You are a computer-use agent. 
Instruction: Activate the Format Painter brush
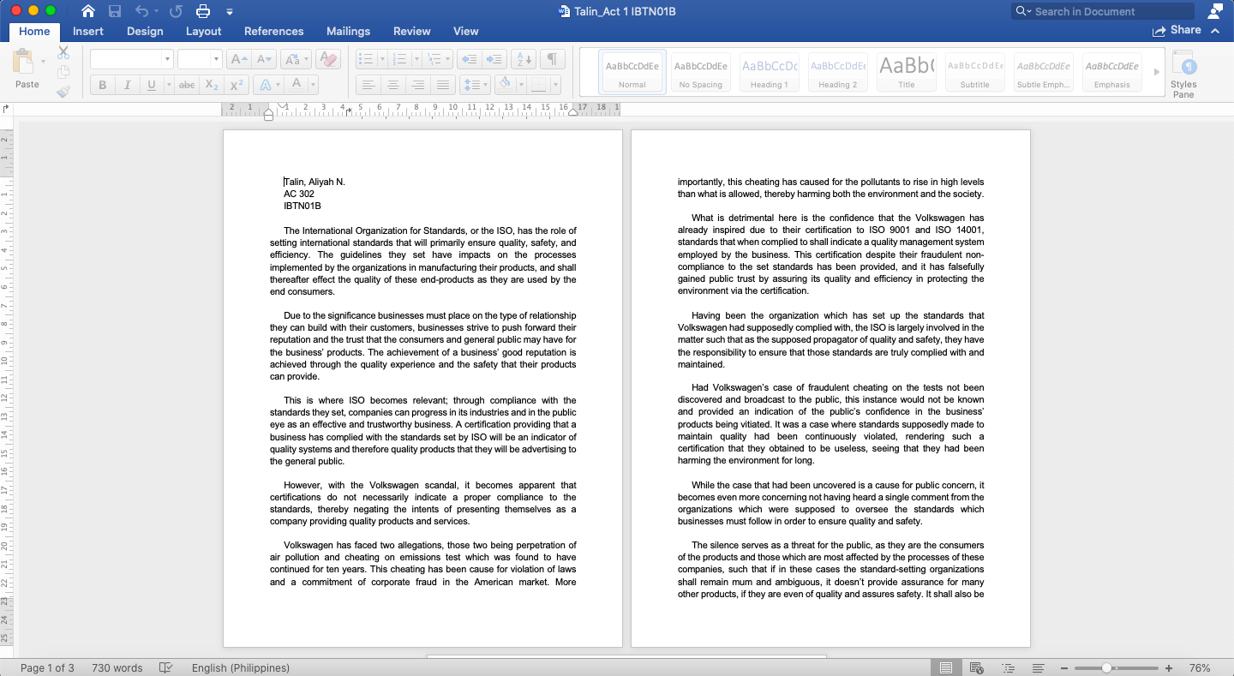click(x=63, y=91)
